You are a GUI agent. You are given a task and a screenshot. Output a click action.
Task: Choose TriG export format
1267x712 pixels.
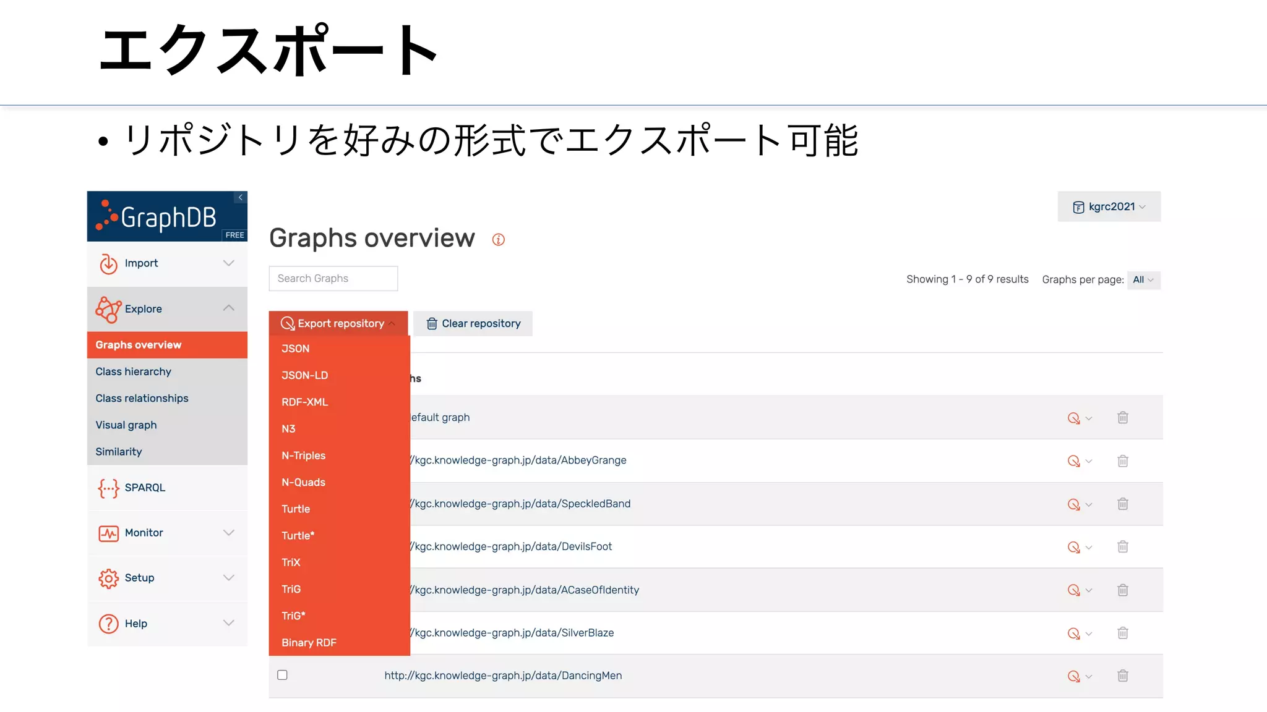(339, 589)
